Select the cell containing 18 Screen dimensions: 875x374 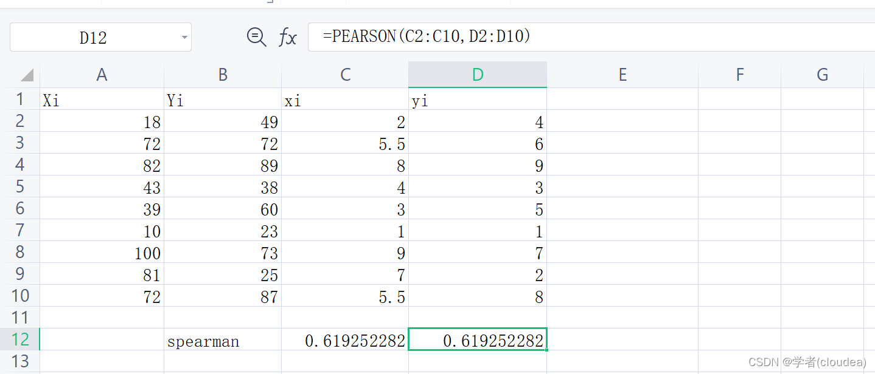coord(102,121)
